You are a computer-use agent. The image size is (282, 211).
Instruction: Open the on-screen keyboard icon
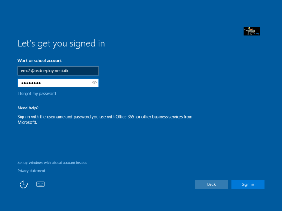coord(40,184)
